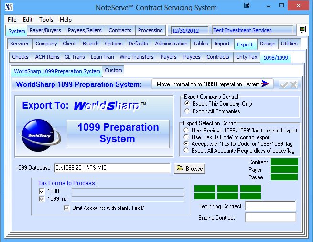Click Move Information to 1099 Preparation System

coord(213,84)
